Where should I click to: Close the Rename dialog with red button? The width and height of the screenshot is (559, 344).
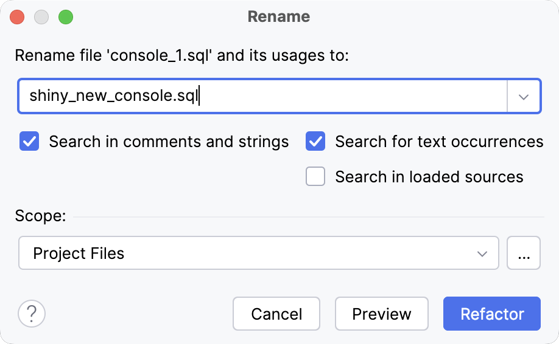click(x=17, y=17)
